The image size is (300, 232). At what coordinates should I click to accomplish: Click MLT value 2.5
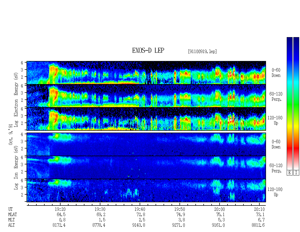click(142, 220)
